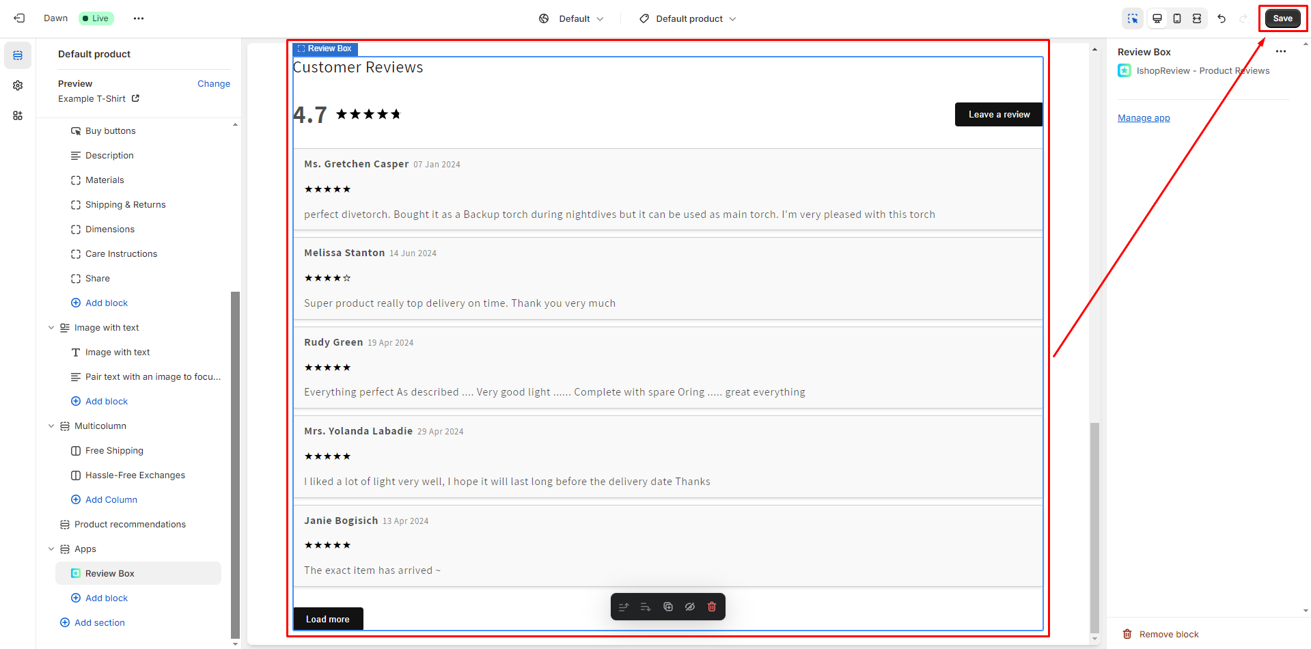Viewport: 1311px width, 649px height.
Task: Open the Default product template dropdown
Action: (688, 18)
